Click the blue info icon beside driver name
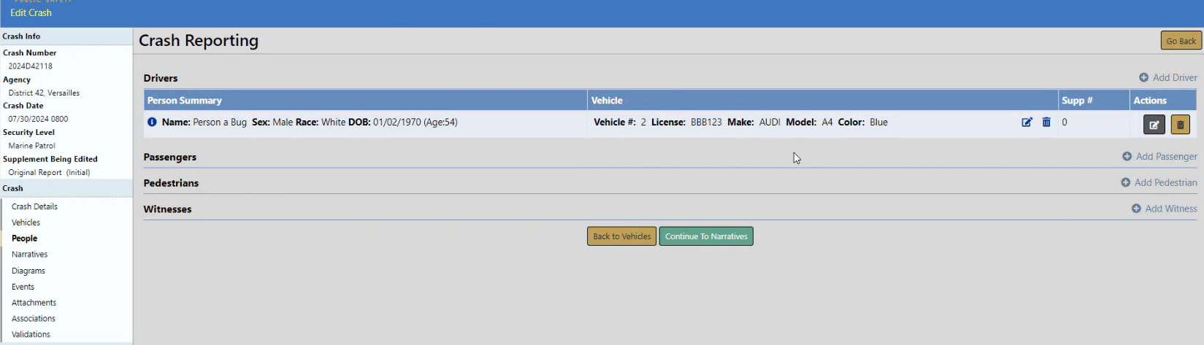This screenshot has height=345, width=1204. [152, 123]
